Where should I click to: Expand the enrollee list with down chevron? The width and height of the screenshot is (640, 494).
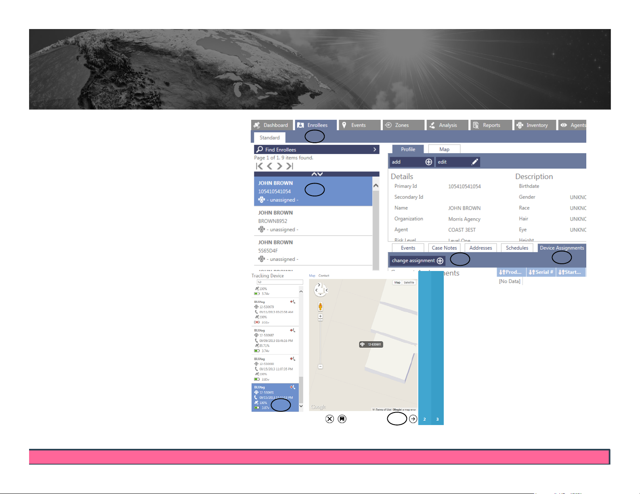click(320, 174)
